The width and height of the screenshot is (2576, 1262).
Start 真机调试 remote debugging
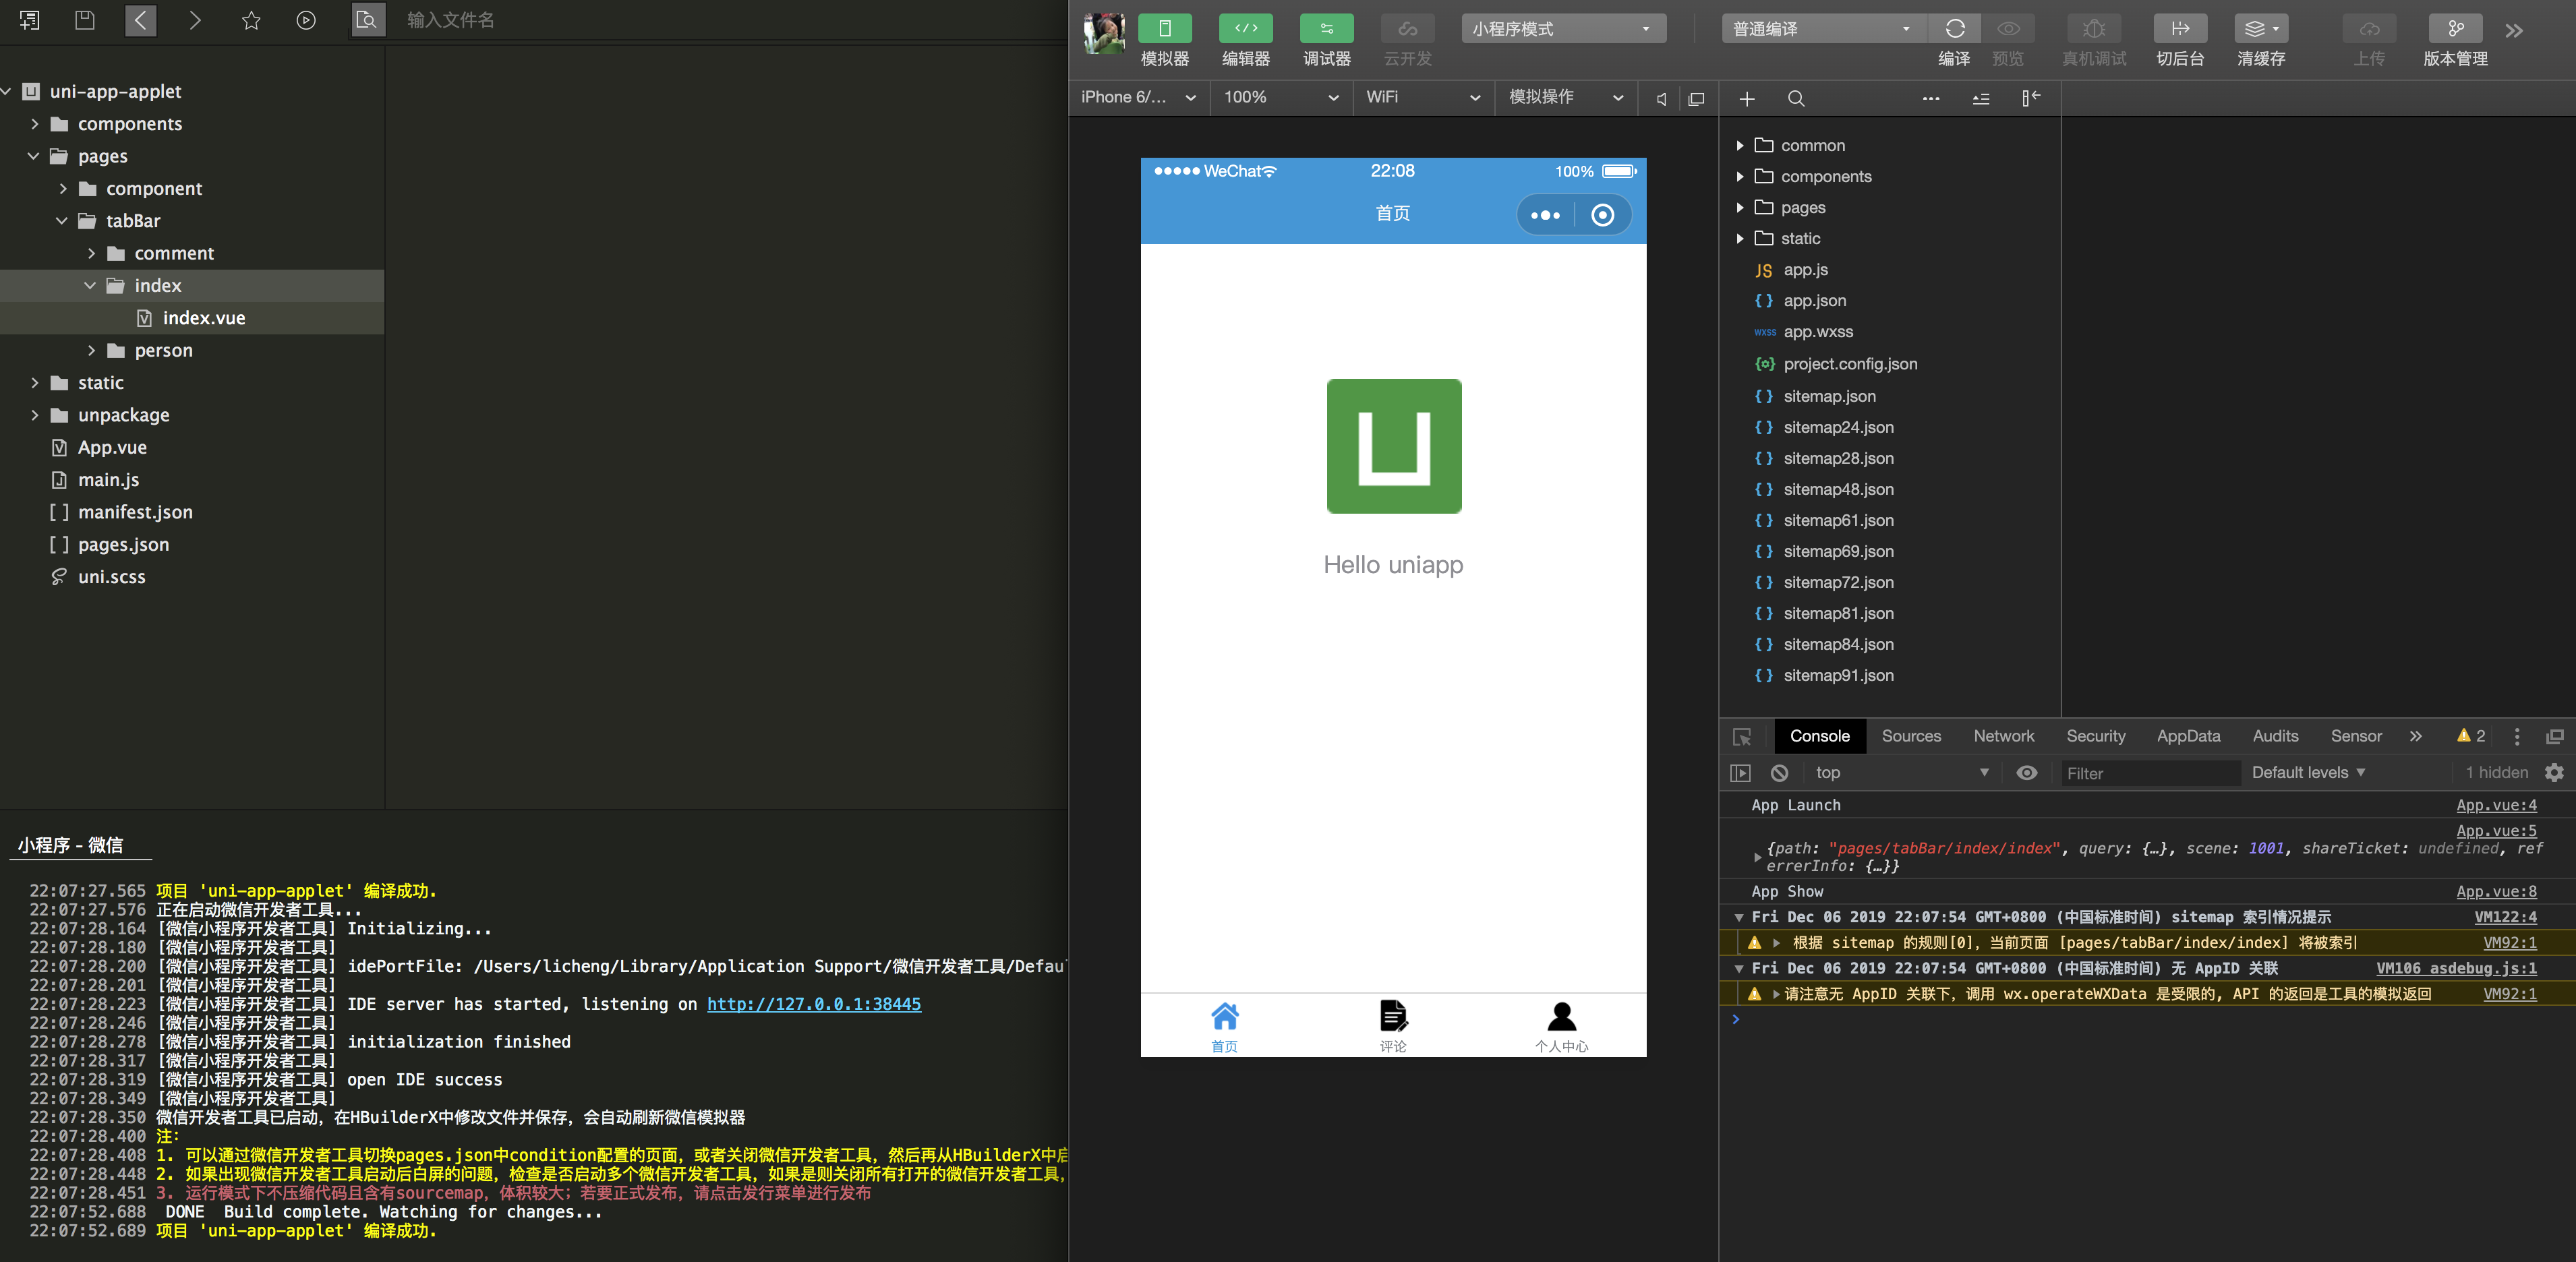[x=2094, y=28]
